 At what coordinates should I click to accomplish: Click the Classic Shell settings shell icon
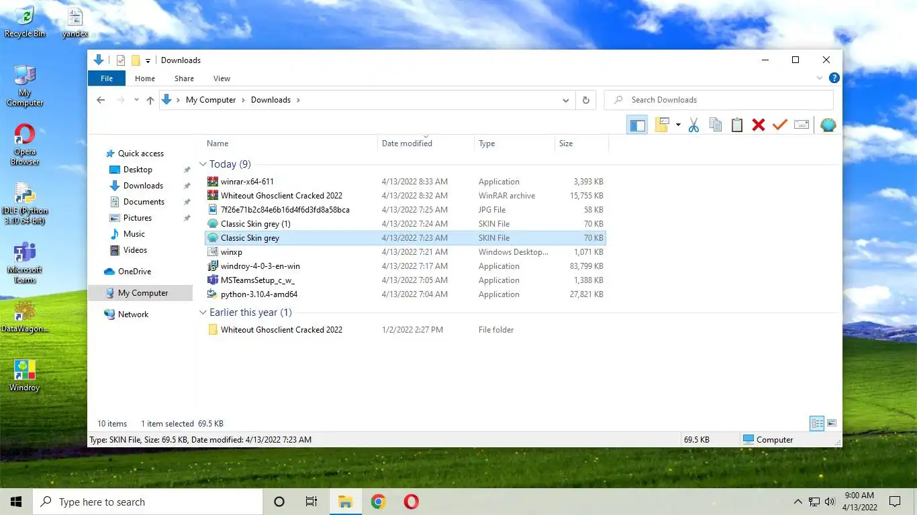pyautogui.click(x=828, y=125)
